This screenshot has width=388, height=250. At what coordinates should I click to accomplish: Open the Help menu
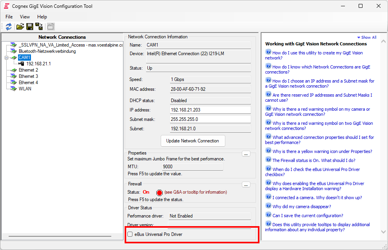(42, 17)
